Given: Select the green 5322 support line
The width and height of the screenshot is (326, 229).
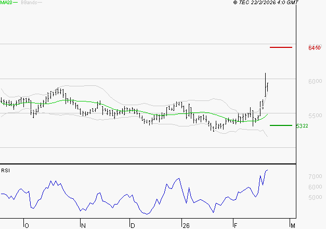Looking at the screenshot, I should click(281, 125).
